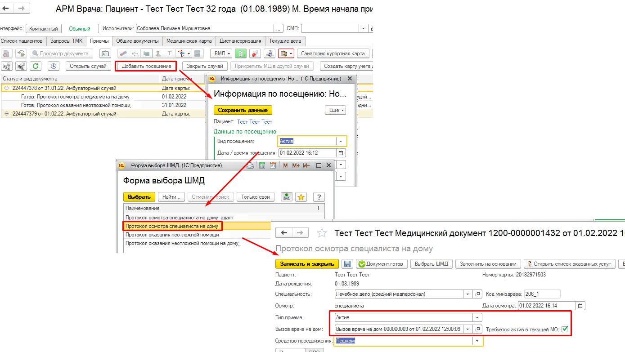This screenshot has width=625, height=352.
Task: Click the person icon left of the T icon
Action: click(x=158, y=53)
